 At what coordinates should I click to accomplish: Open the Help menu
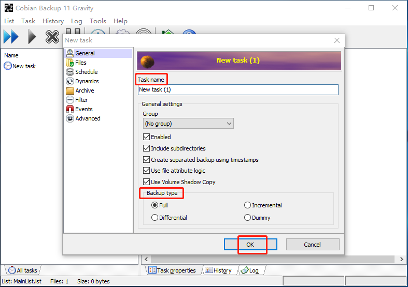click(x=120, y=21)
